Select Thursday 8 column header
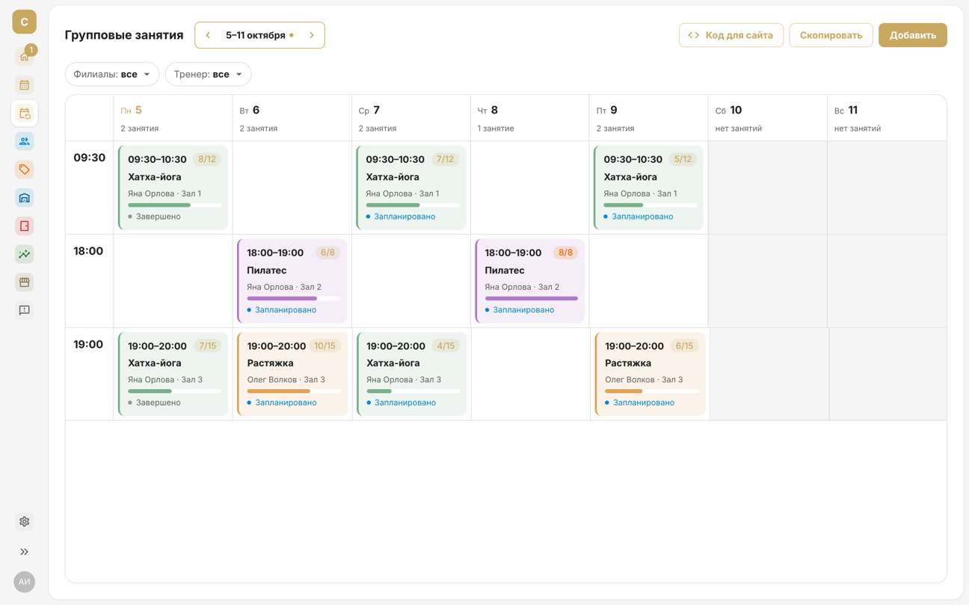The width and height of the screenshot is (969, 605). [x=529, y=118]
